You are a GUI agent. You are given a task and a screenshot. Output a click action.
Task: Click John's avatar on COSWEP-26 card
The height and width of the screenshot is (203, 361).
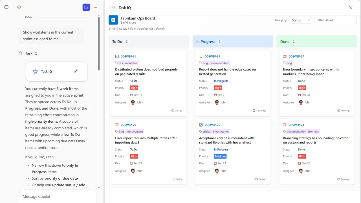point(217,171)
